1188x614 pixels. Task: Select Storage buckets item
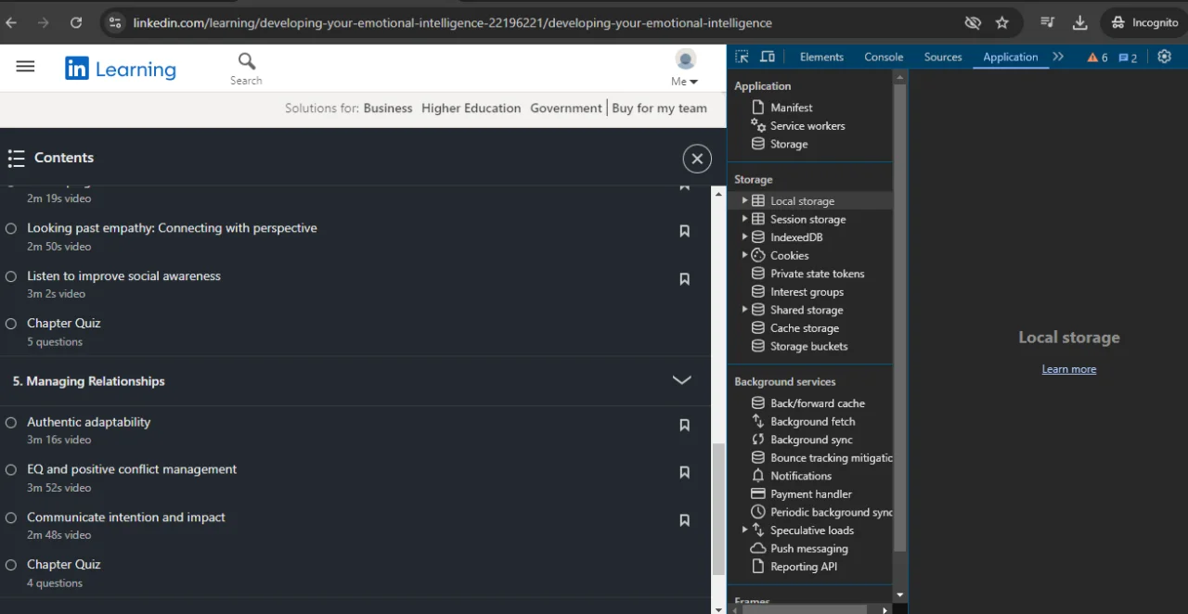pos(808,347)
